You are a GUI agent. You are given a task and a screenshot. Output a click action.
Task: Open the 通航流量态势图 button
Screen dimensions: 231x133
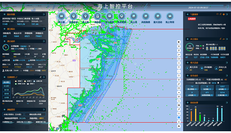point(35,114)
